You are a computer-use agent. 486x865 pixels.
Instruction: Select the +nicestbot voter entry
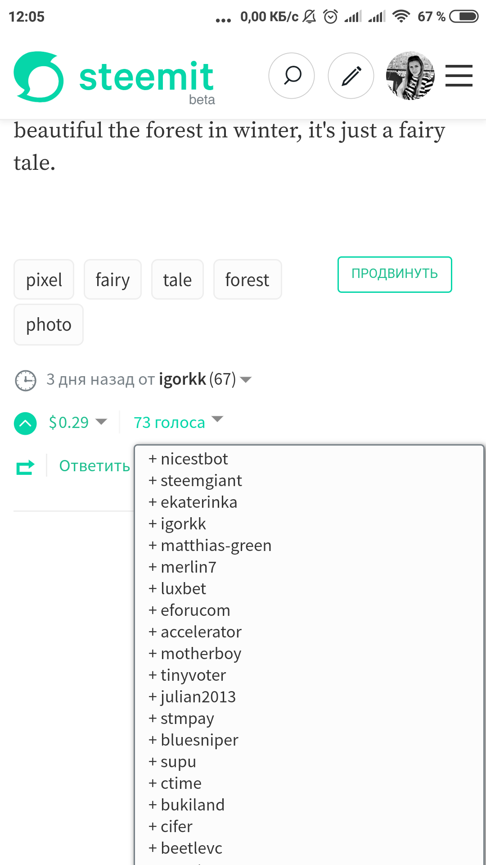click(188, 459)
